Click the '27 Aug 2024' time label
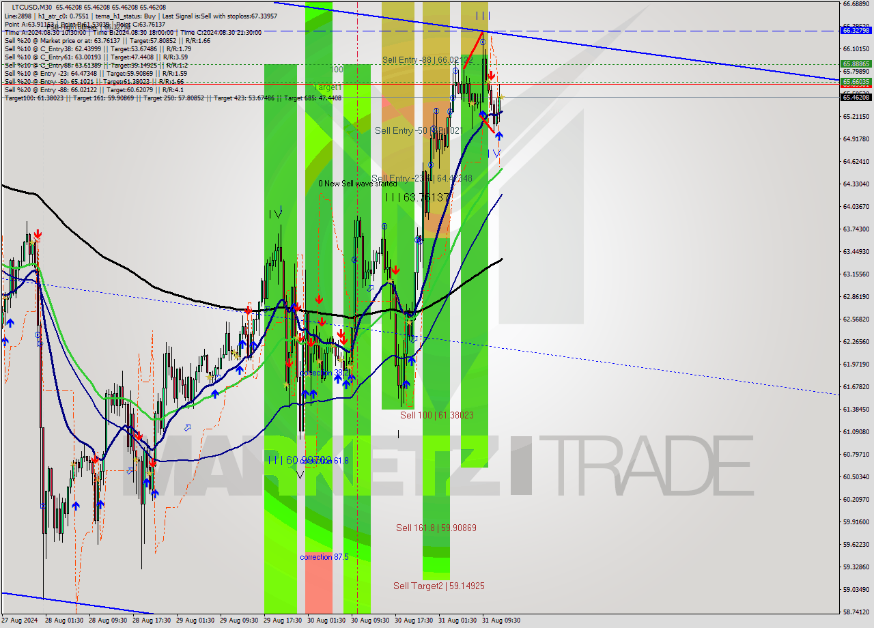 [19, 620]
